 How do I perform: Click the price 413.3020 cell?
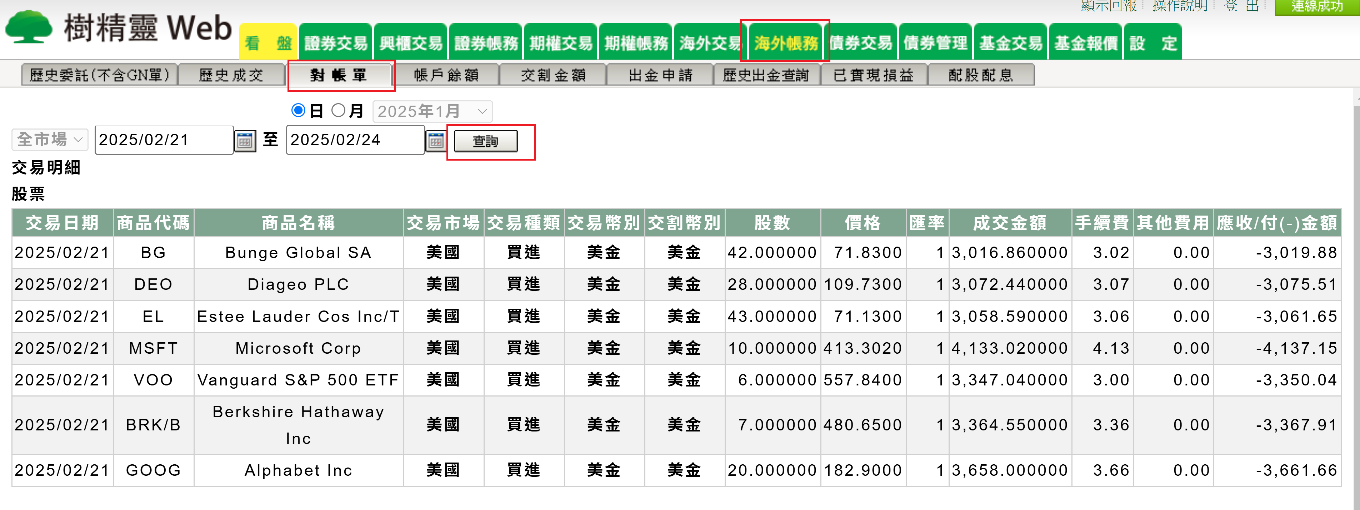pyautogui.click(x=863, y=348)
